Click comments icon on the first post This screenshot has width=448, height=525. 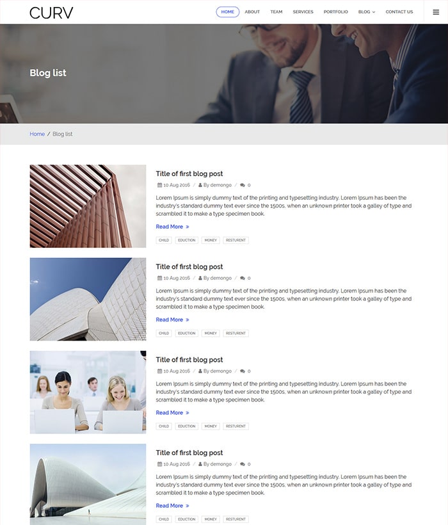click(243, 185)
